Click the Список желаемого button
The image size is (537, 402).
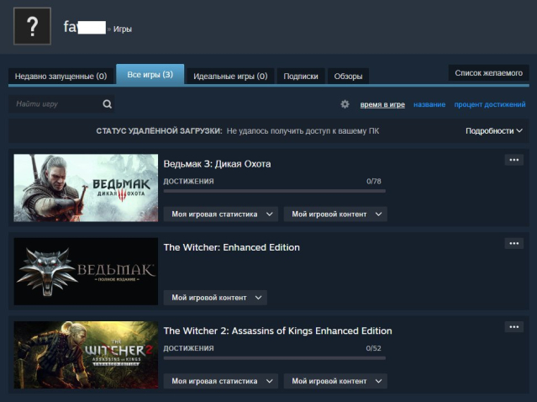(x=488, y=73)
